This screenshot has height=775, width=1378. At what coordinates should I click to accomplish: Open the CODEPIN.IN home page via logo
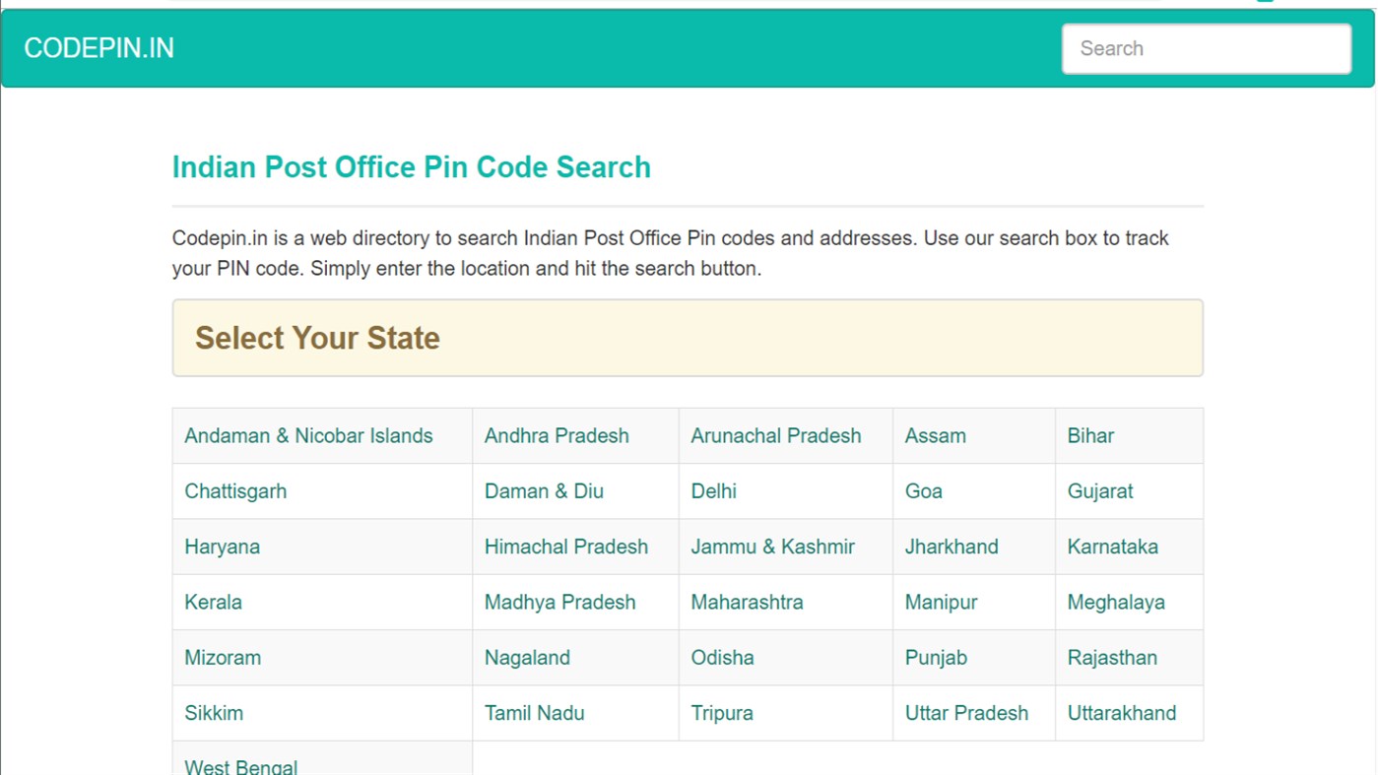pos(98,47)
